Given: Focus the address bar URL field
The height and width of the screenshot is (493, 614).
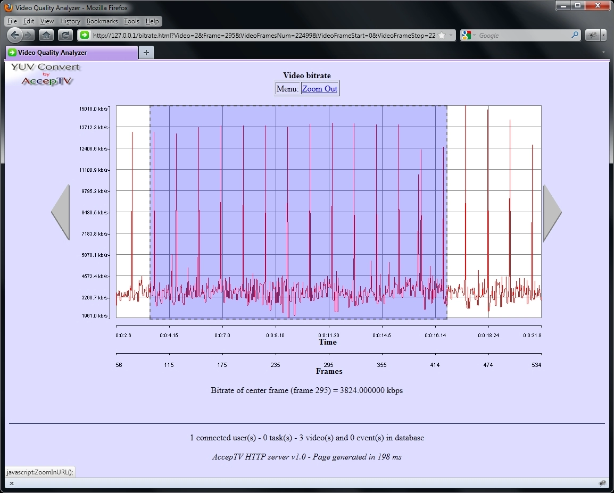Looking at the screenshot, I should click(263, 36).
